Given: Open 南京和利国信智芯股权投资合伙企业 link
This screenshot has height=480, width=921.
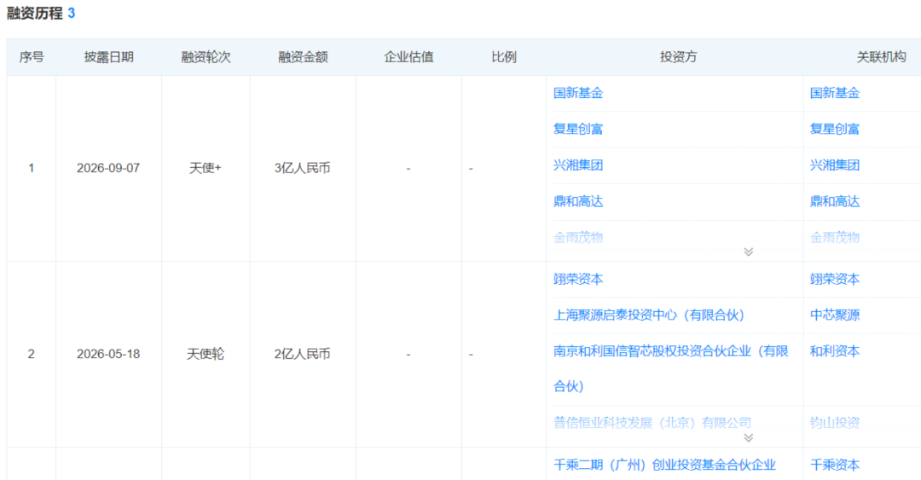Looking at the screenshot, I should tap(671, 368).
